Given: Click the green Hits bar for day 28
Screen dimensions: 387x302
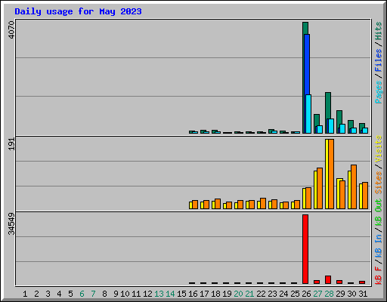Looking at the screenshot, I should point(328,105).
